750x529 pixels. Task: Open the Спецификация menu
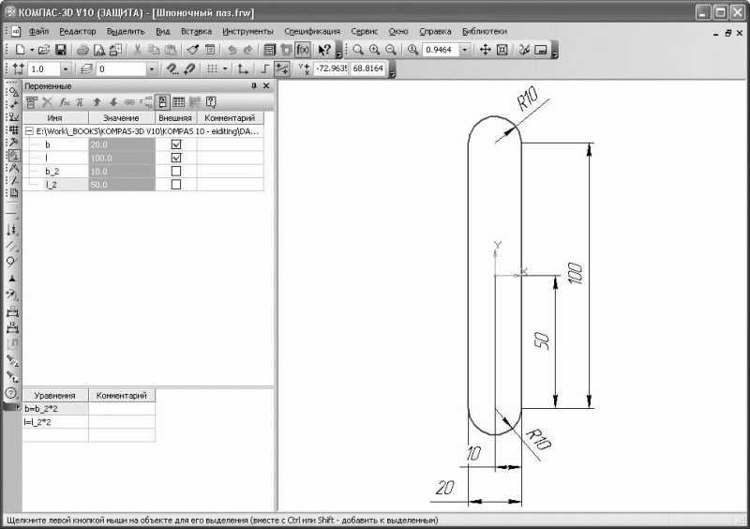click(312, 31)
